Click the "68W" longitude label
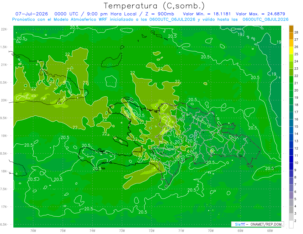Image resolution: width=303 pixels, height=234 pixels. (270, 231)
